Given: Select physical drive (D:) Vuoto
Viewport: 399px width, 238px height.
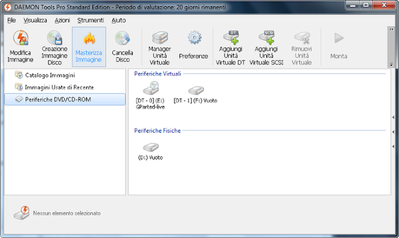Looking at the screenshot, I should pos(150,151).
